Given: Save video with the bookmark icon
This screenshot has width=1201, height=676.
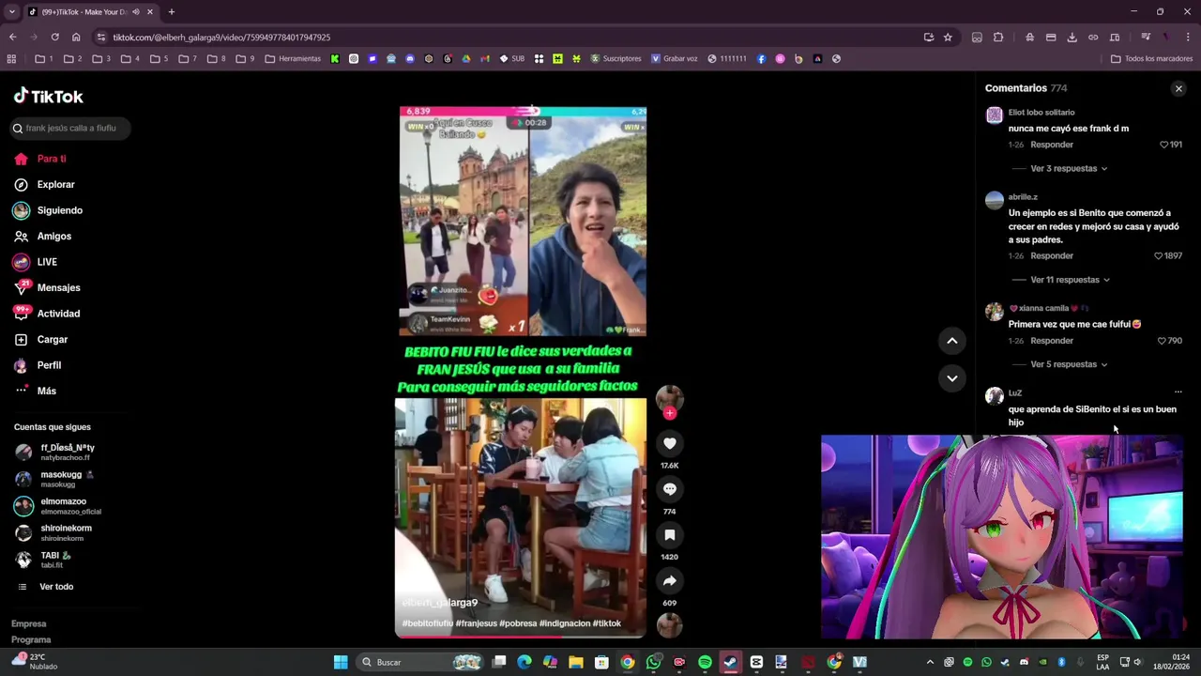Looking at the screenshot, I should 669,534.
